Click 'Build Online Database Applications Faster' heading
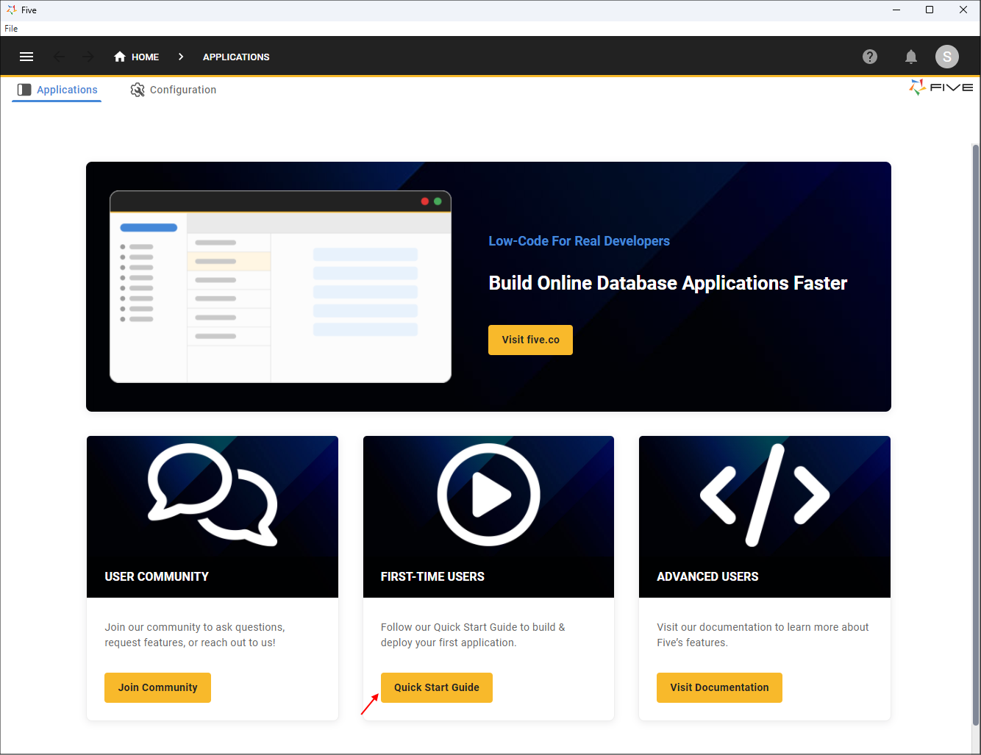981x755 pixels. click(668, 283)
